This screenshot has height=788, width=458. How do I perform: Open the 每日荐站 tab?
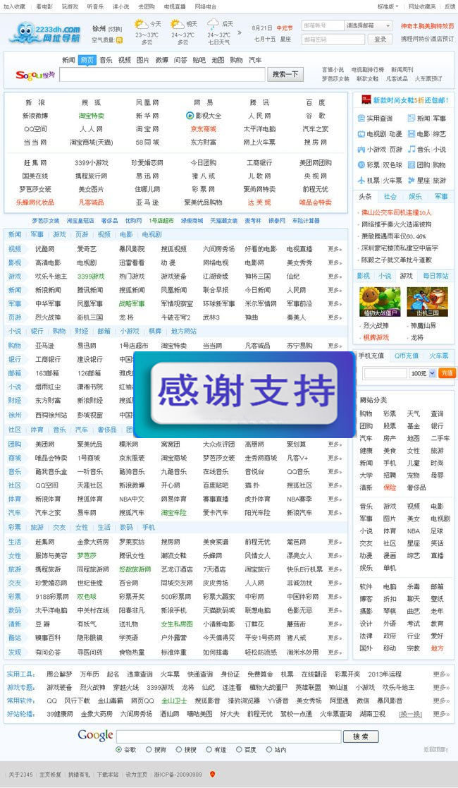[435, 276]
